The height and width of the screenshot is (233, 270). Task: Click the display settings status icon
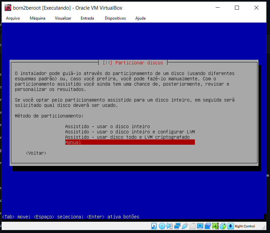point(200,226)
